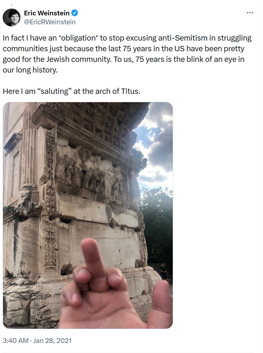This screenshot has width=263, height=353.
Task: Click the Jan 28, 2021 date
Action: tap(52, 341)
